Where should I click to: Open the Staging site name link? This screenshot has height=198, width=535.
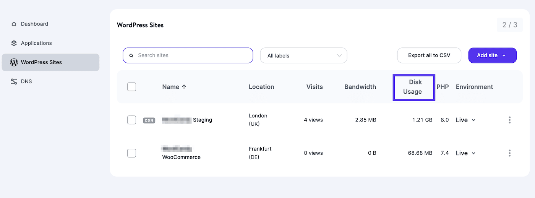187,120
